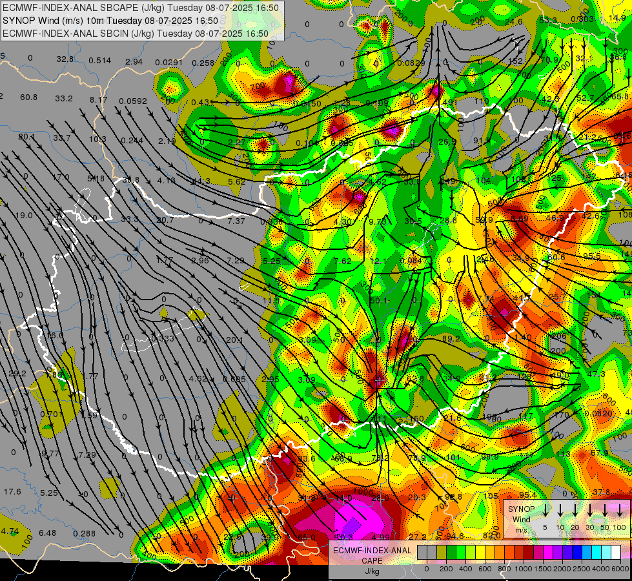Click the station value 65.0
Screen dimensions: 632x581
(x=307, y=537)
